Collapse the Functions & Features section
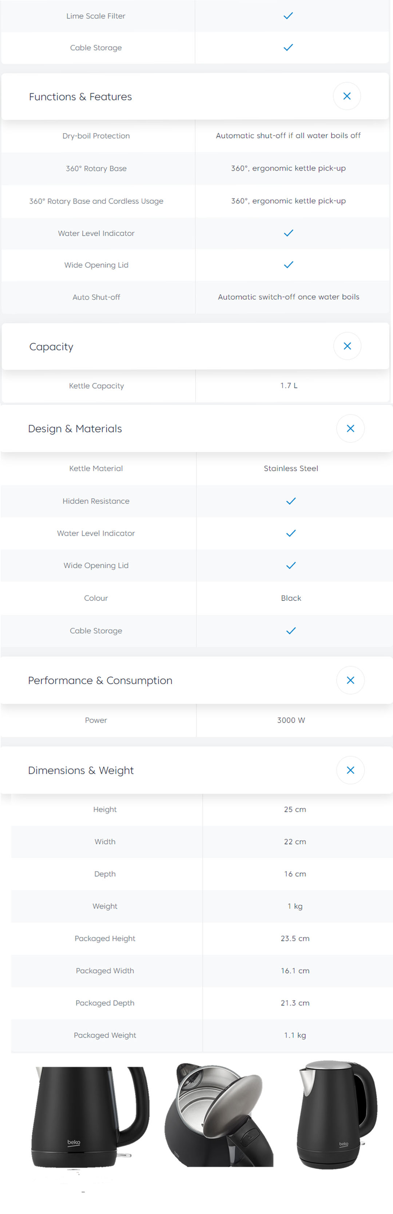The image size is (393, 1214). tap(347, 96)
